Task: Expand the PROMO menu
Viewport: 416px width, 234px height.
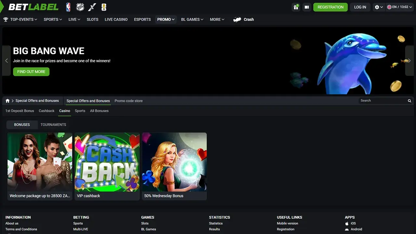Action: point(166,19)
